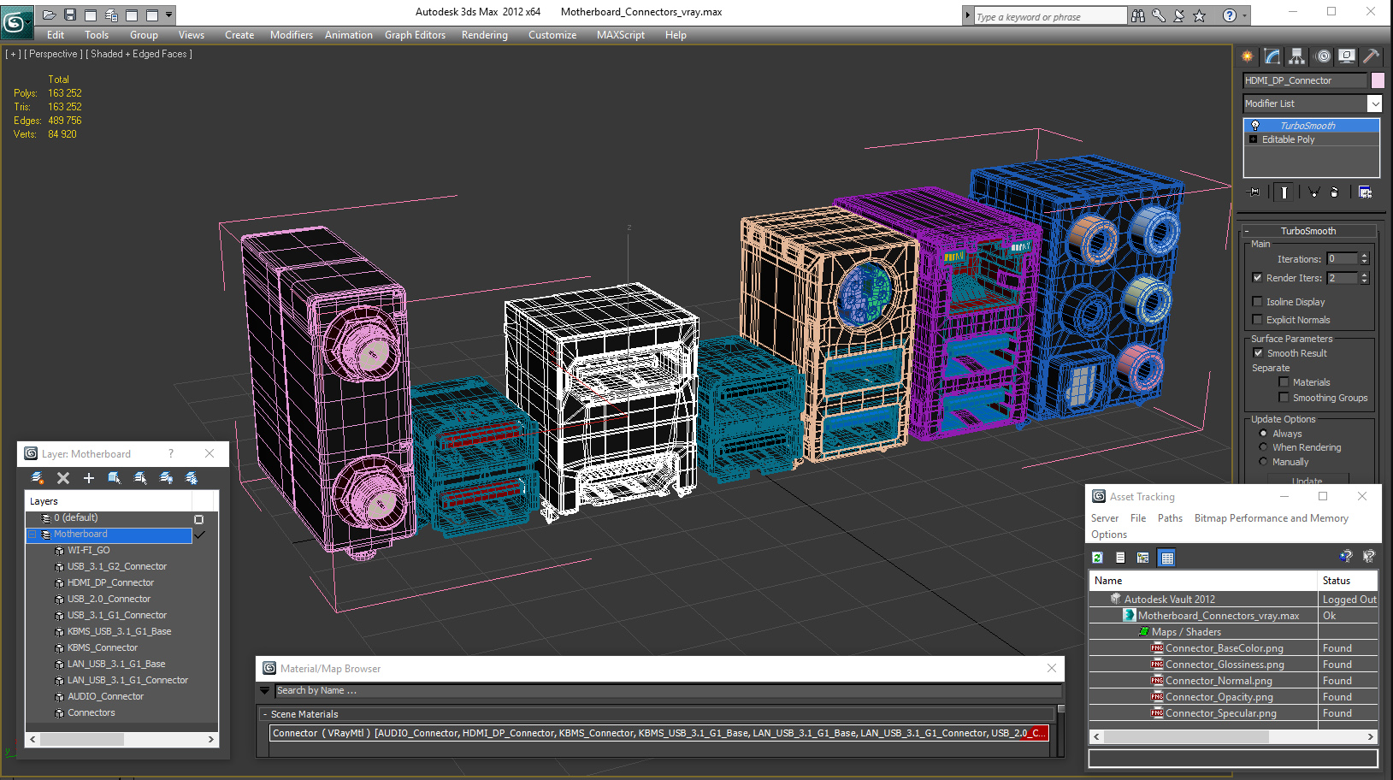Enable Explicit Normals checkbox
This screenshot has height=780, width=1393.
click(x=1257, y=320)
